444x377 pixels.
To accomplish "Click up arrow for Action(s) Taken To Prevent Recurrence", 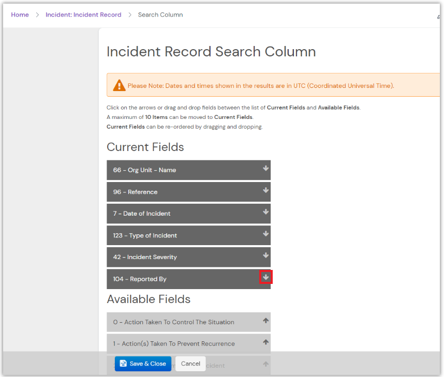I will 265,342.
